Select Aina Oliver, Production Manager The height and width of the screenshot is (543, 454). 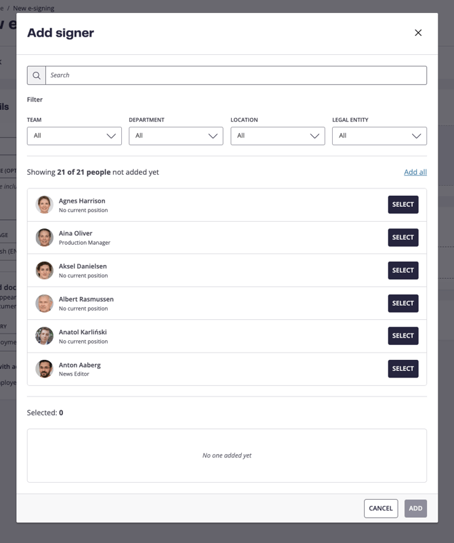(403, 237)
